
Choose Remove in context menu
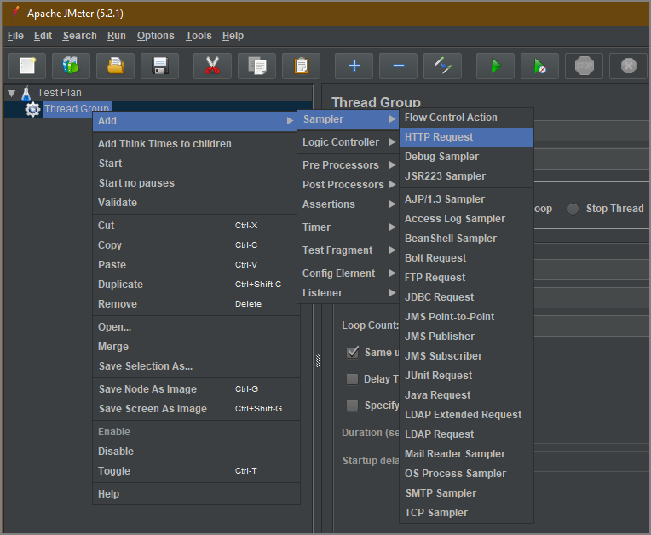coord(196,304)
